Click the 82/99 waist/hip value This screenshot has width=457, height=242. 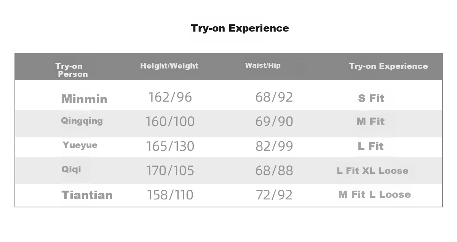click(x=274, y=146)
